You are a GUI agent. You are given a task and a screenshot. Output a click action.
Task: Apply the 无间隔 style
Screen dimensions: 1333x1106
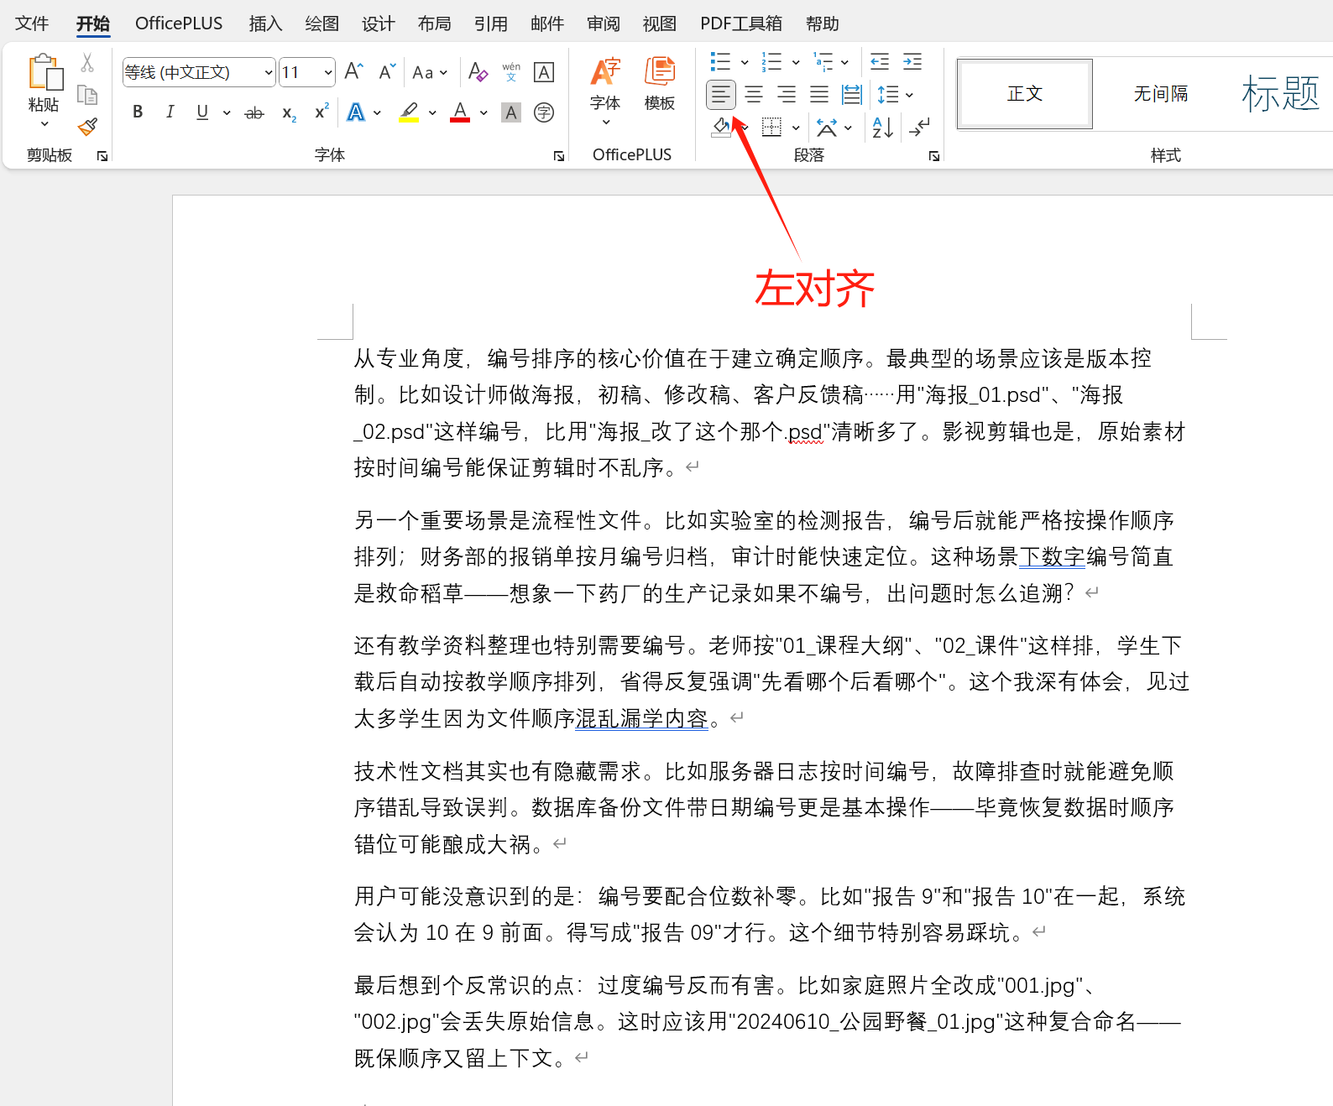pyautogui.click(x=1161, y=94)
